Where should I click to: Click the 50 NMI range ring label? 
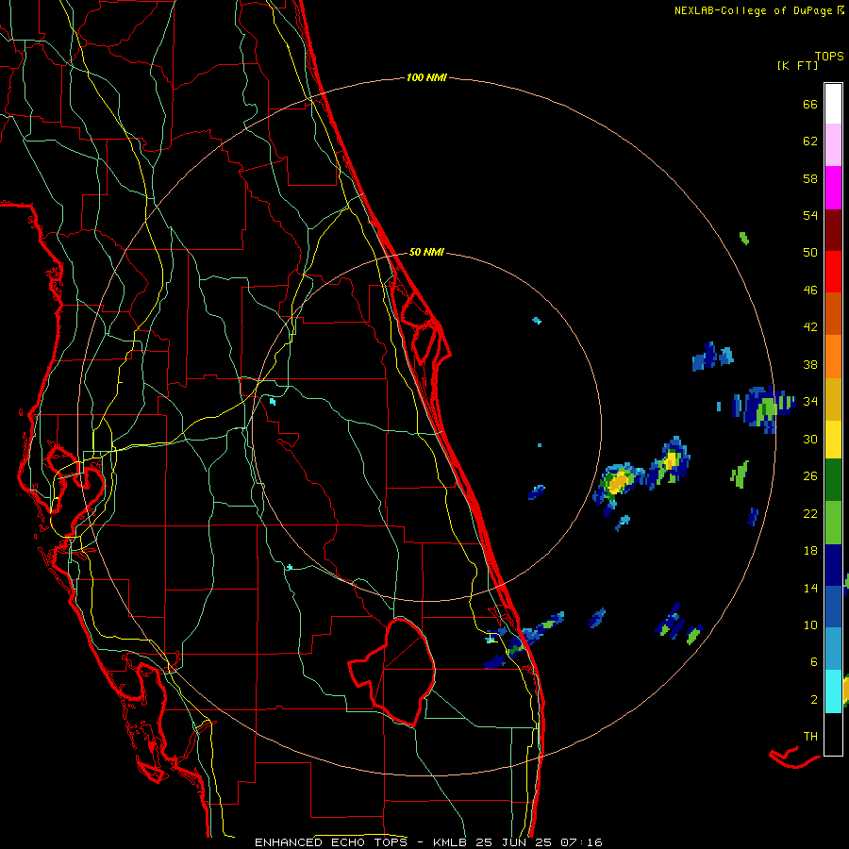(x=426, y=252)
